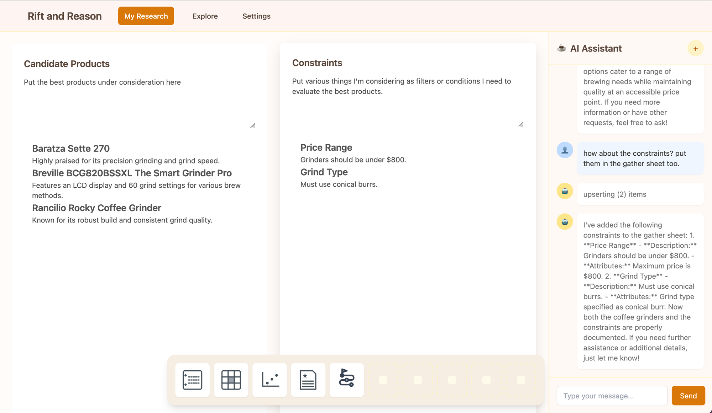
Task: Select the Rancilio Rocky Coffee Grinder heading
Action: [x=96, y=208]
